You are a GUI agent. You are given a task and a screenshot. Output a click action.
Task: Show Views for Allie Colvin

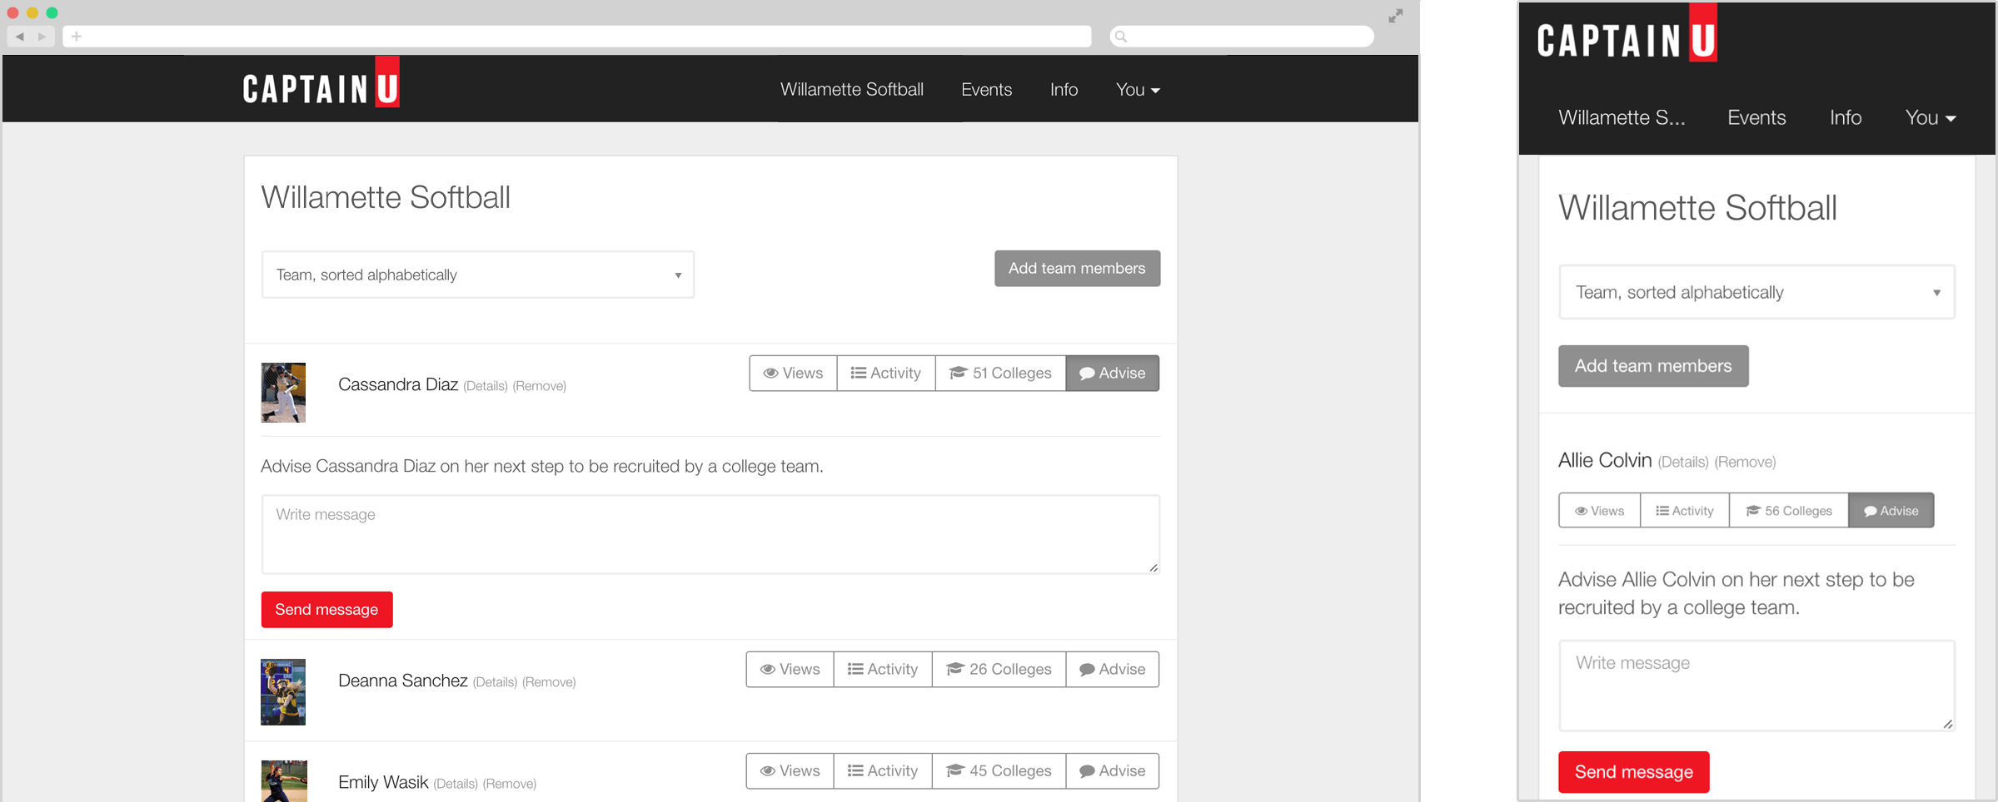point(1599,511)
